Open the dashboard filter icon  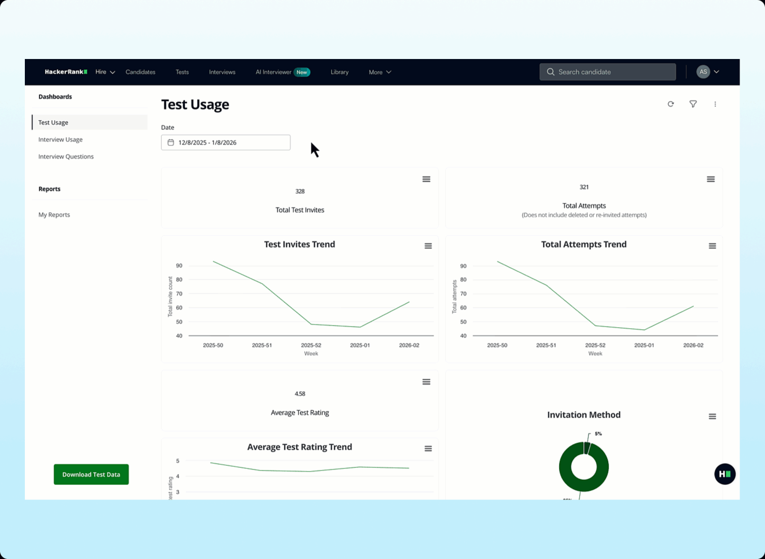(693, 104)
